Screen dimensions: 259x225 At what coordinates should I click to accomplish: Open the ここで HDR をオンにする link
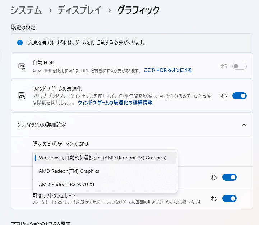click(x=168, y=70)
